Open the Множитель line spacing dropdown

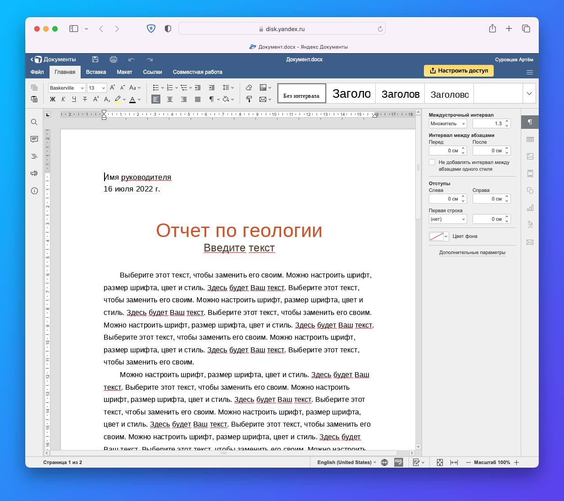point(448,123)
